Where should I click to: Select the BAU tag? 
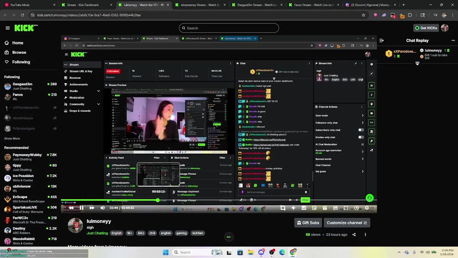click(x=141, y=233)
